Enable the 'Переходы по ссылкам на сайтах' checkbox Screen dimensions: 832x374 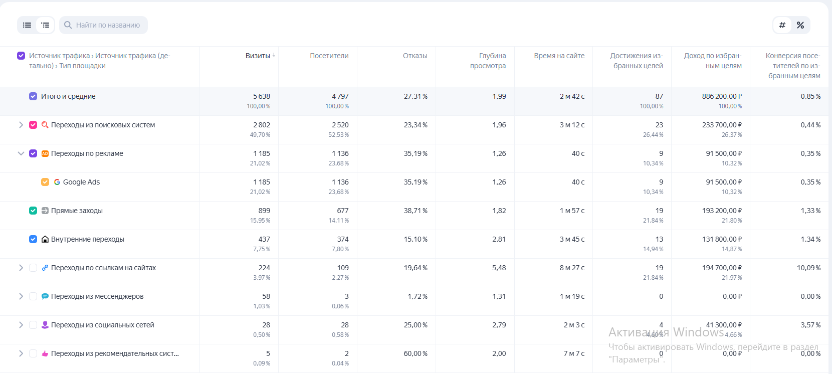pyautogui.click(x=33, y=268)
